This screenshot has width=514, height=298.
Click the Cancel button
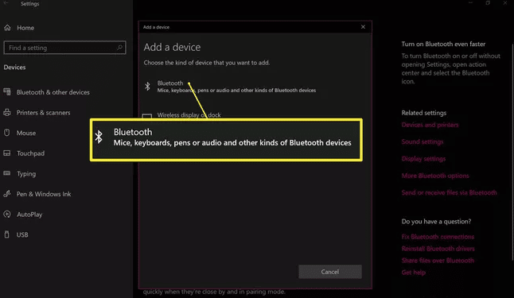tap(330, 272)
